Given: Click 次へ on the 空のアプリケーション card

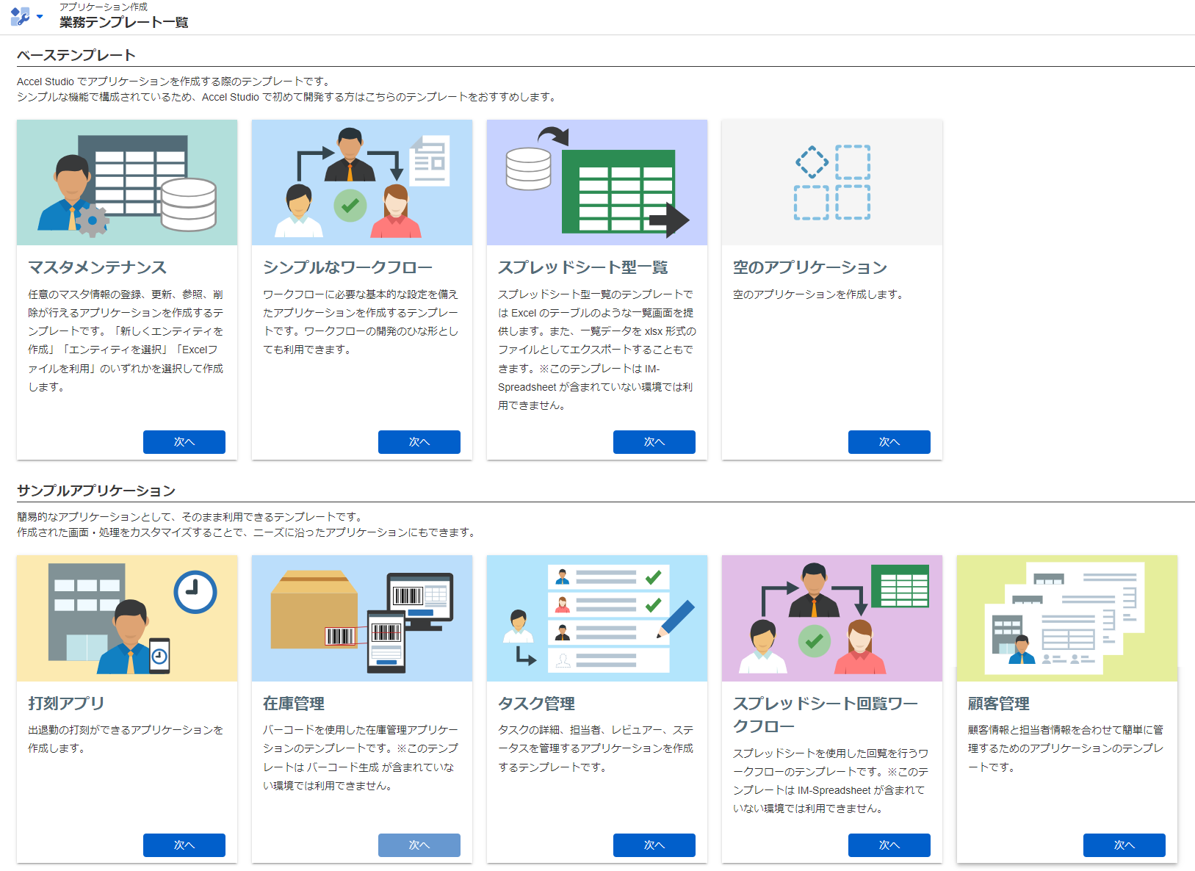Looking at the screenshot, I should click(889, 442).
